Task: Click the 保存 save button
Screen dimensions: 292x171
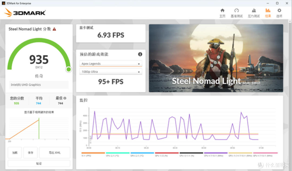Action: click(31, 153)
